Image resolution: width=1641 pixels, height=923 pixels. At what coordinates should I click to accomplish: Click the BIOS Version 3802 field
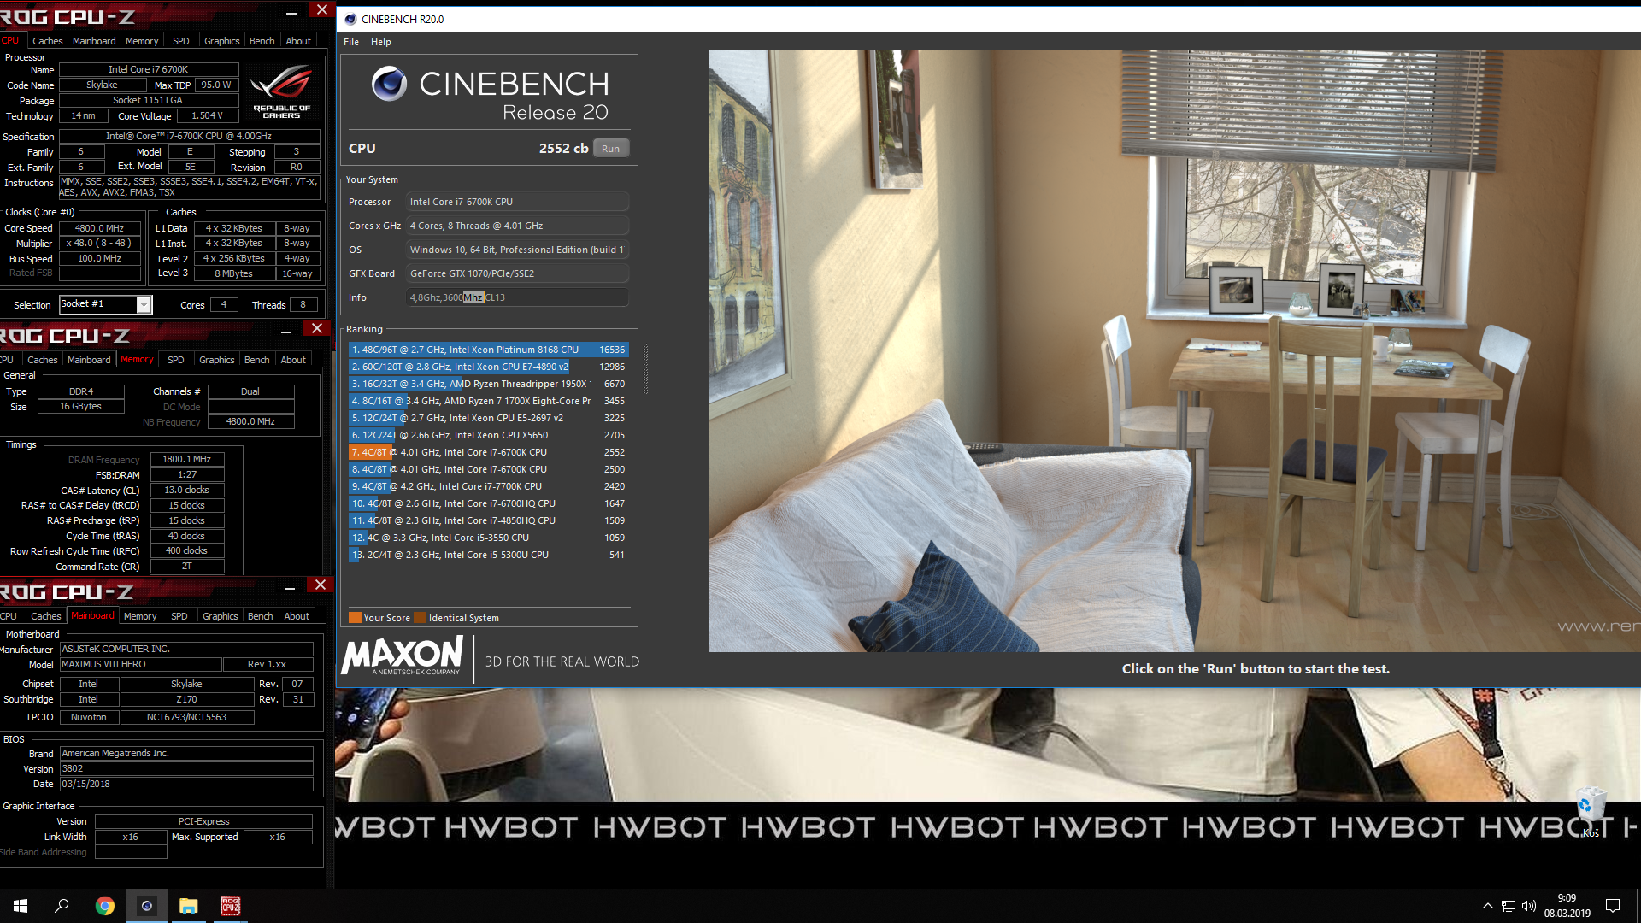click(x=186, y=768)
